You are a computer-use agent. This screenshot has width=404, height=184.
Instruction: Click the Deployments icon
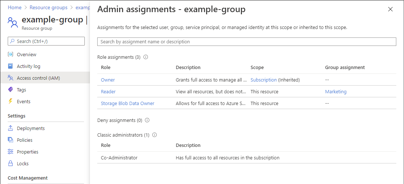tap(11, 128)
